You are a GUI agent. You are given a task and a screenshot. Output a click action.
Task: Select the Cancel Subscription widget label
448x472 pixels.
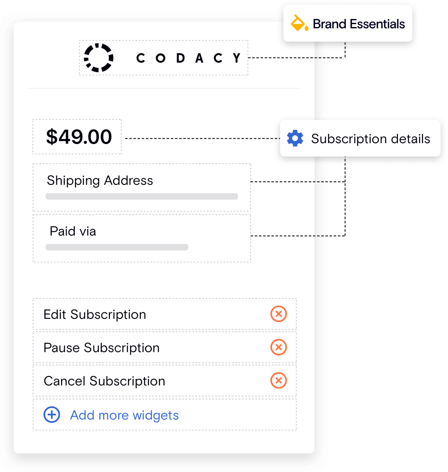point(104,381)
